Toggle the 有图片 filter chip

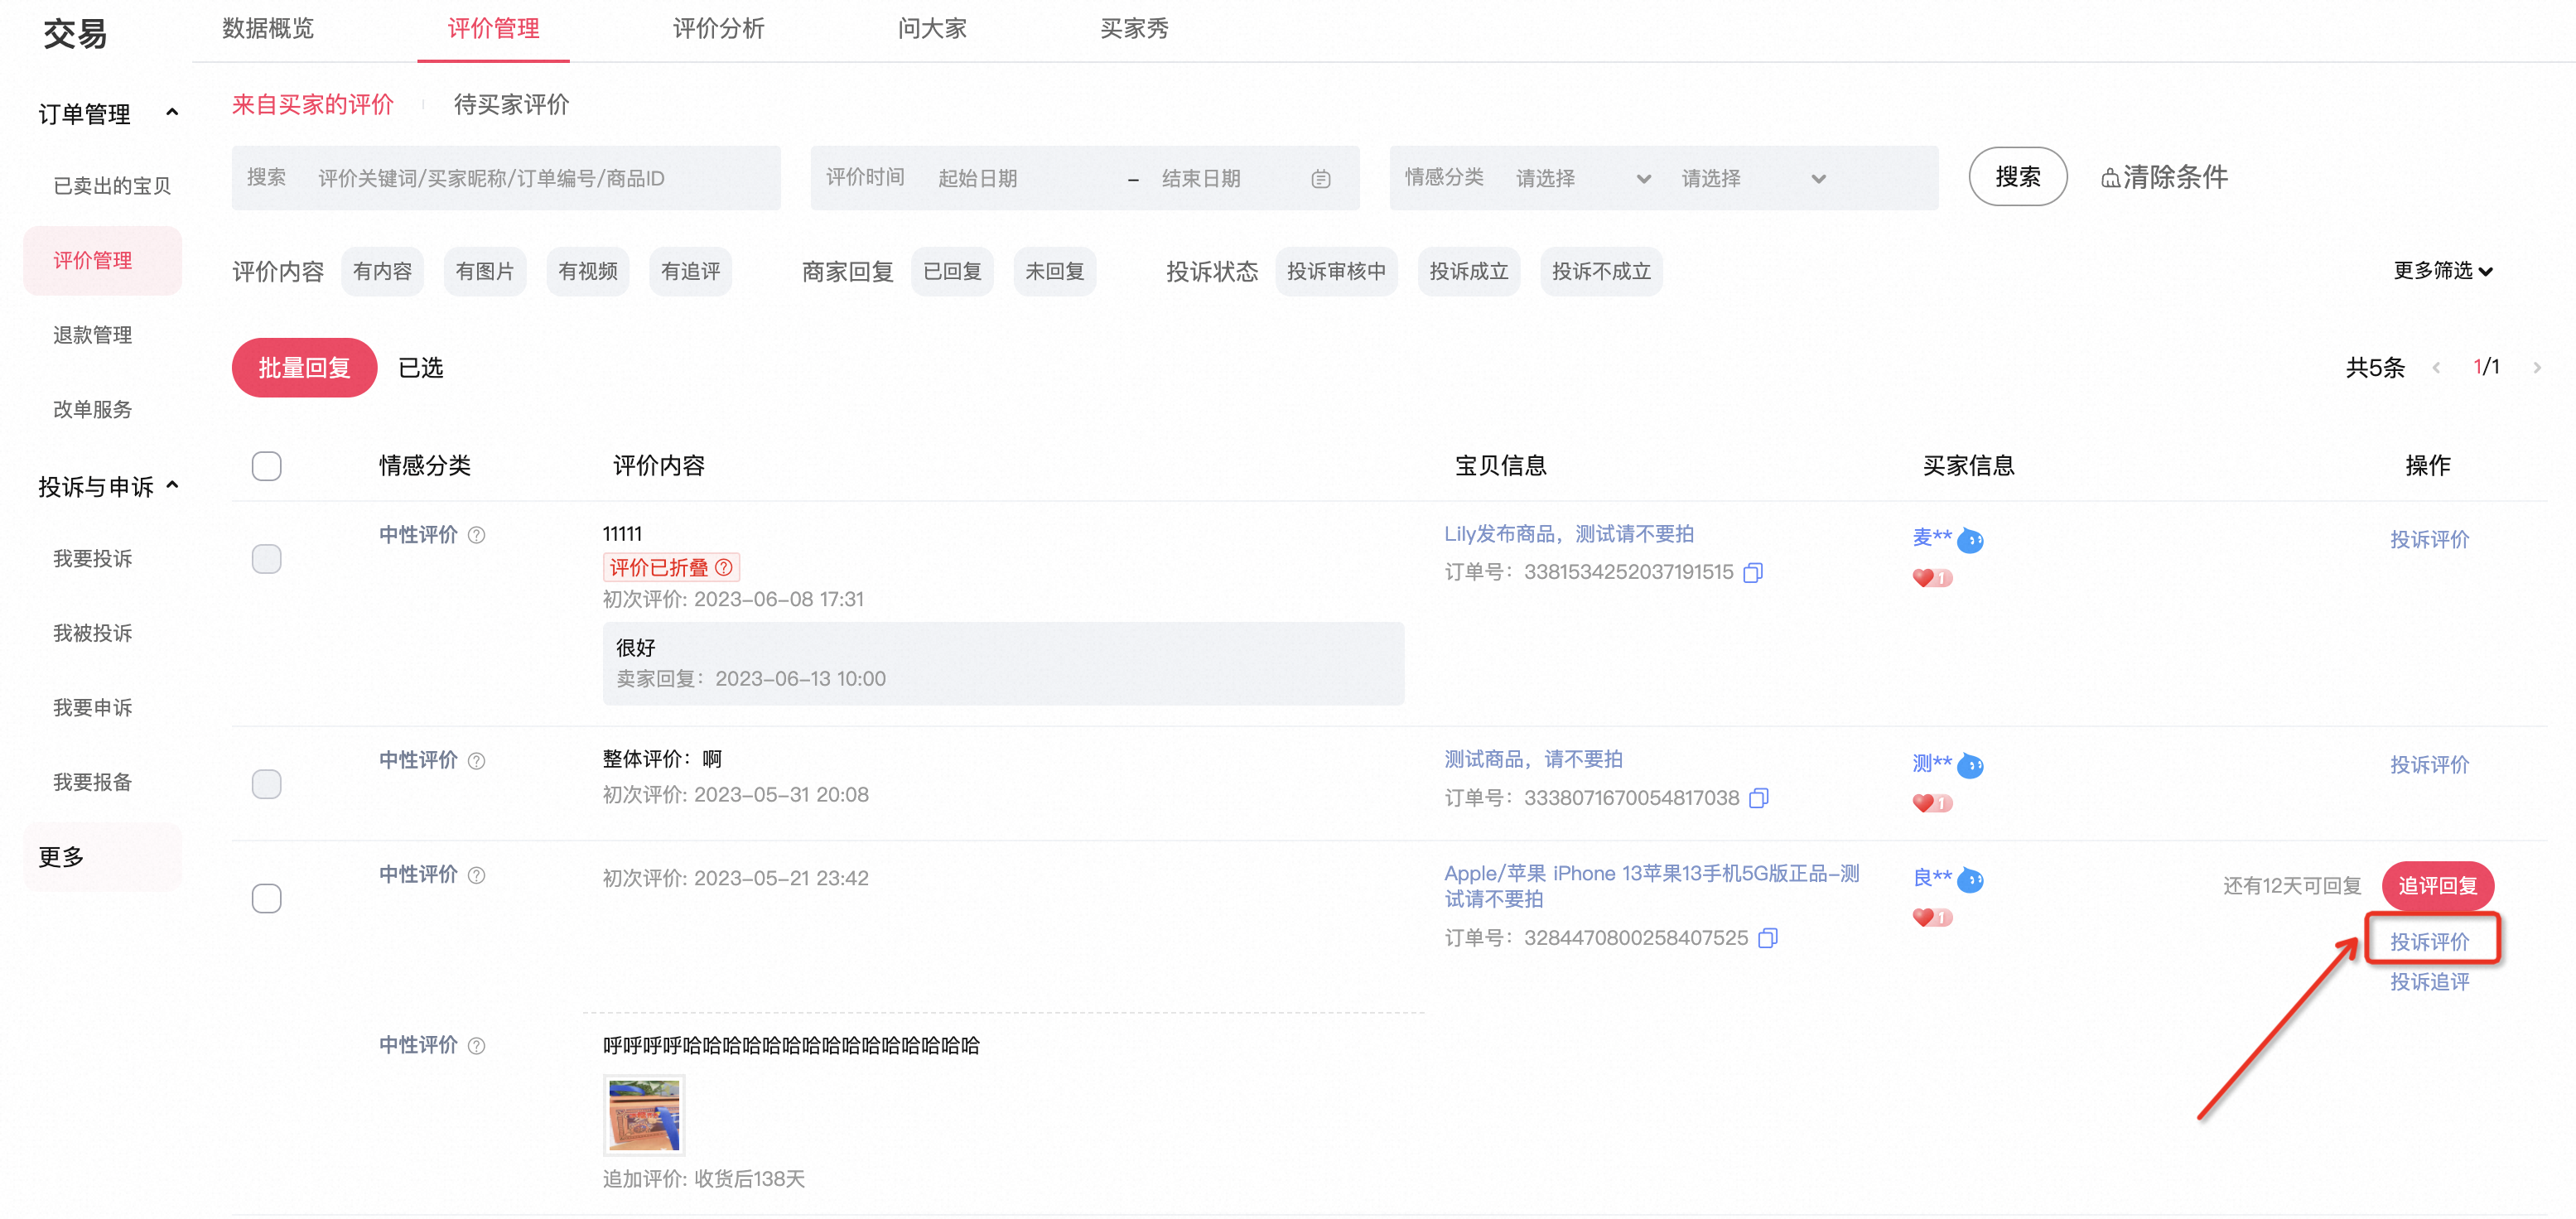485,272
